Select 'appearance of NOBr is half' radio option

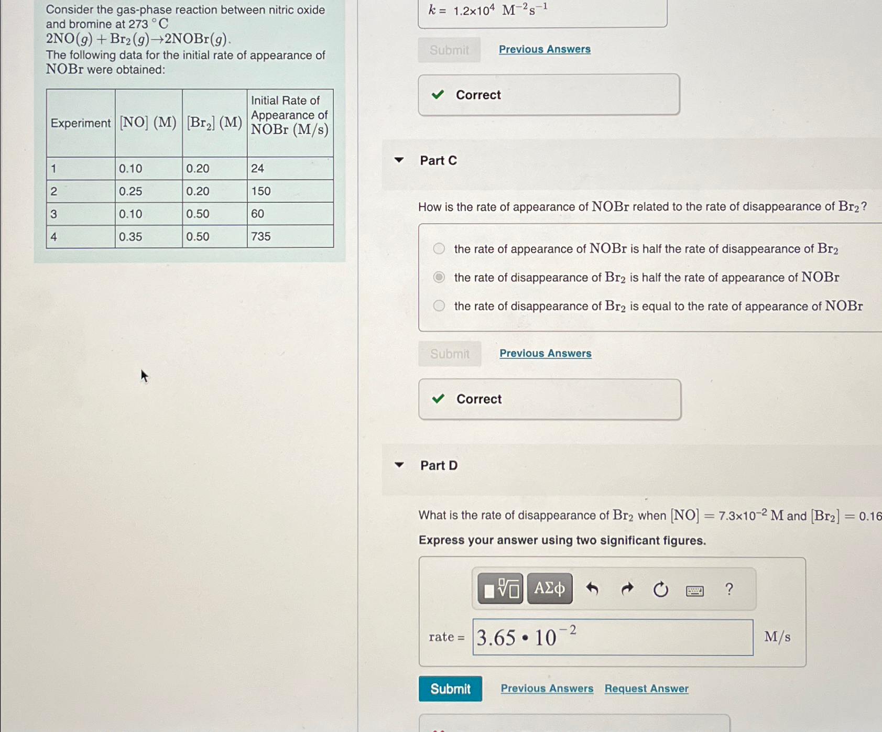pyautogui.click(x=439, y=249)
